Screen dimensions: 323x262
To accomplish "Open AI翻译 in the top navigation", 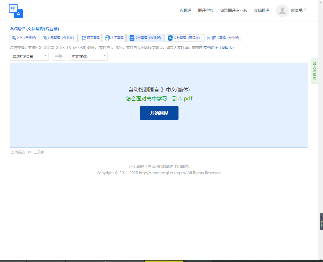I will tap(186, 10).
